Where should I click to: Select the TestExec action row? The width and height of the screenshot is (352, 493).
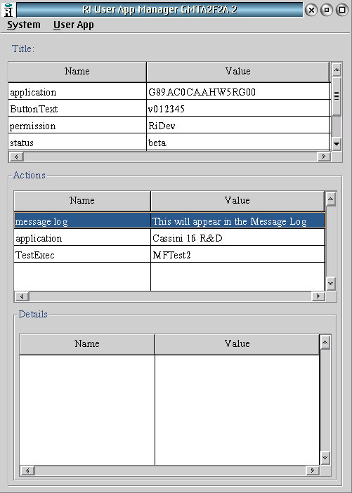click(169, 255)
